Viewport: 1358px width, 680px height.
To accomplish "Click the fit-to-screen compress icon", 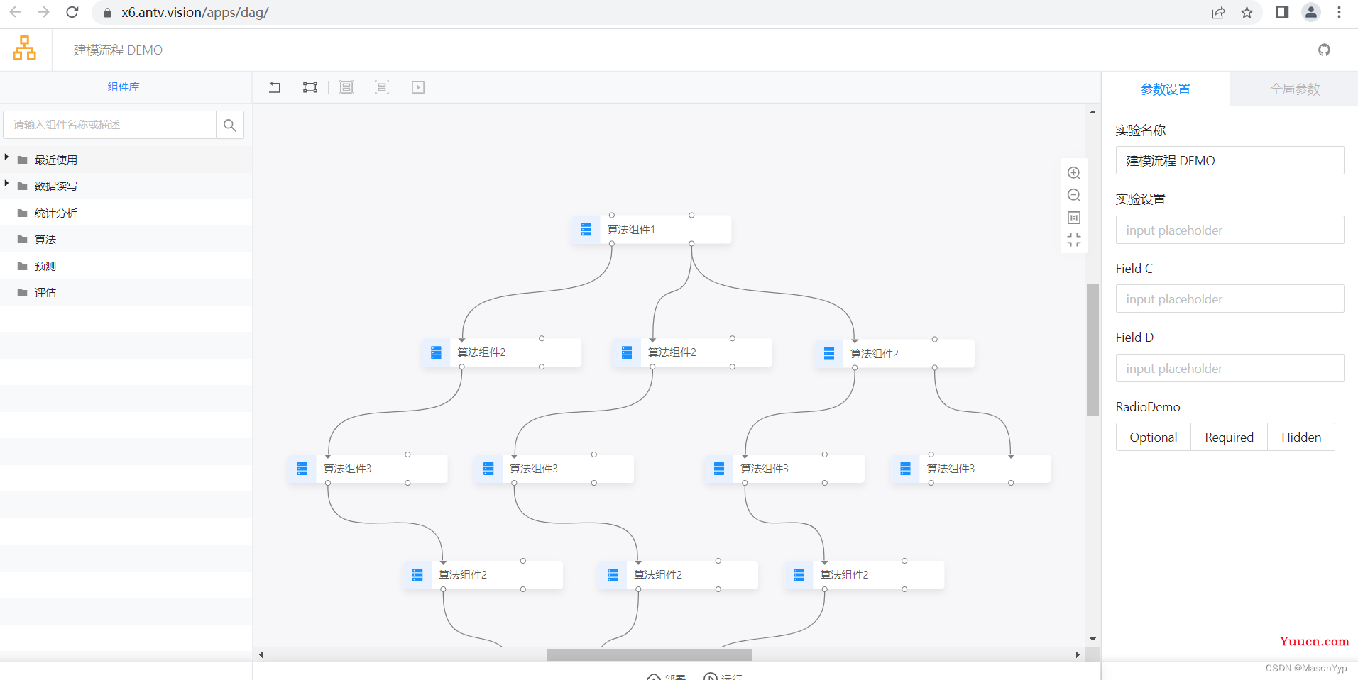I will 1074,240.
